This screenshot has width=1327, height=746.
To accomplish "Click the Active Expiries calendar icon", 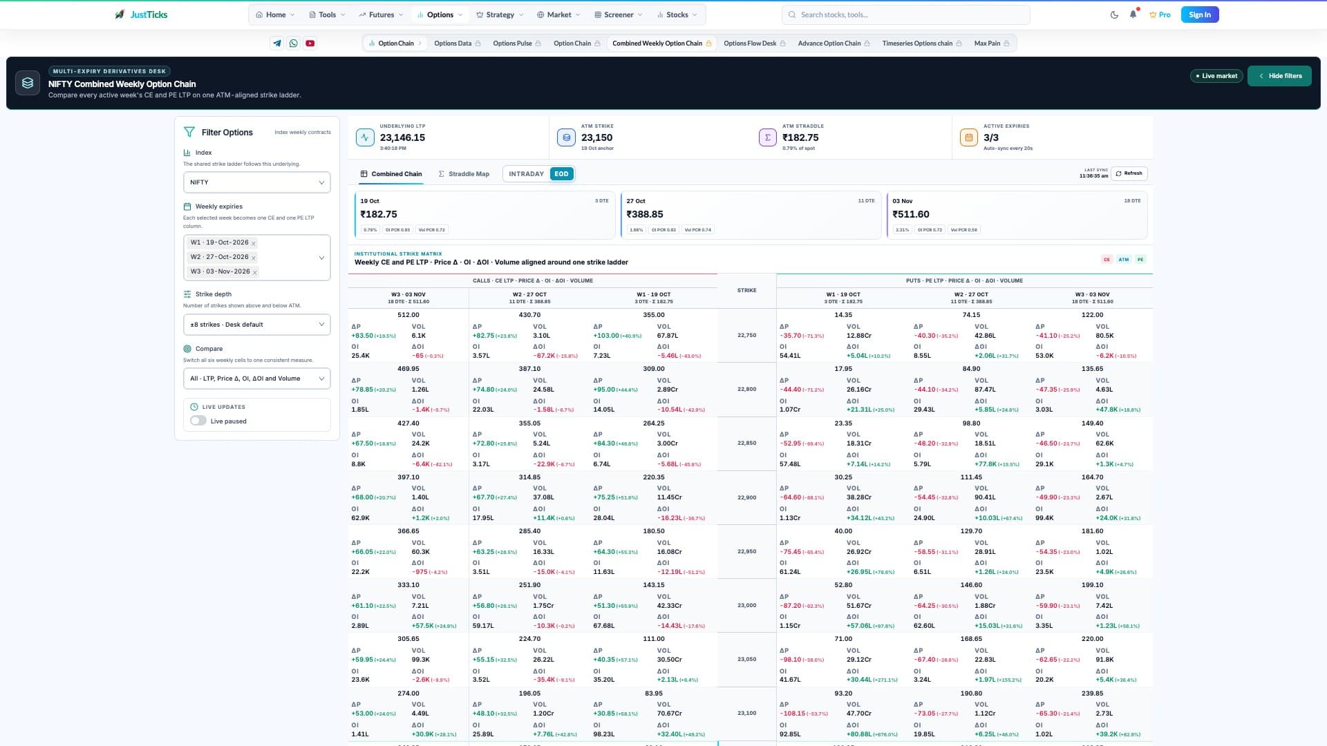I will pyautogui.click(x=968, y=137).
